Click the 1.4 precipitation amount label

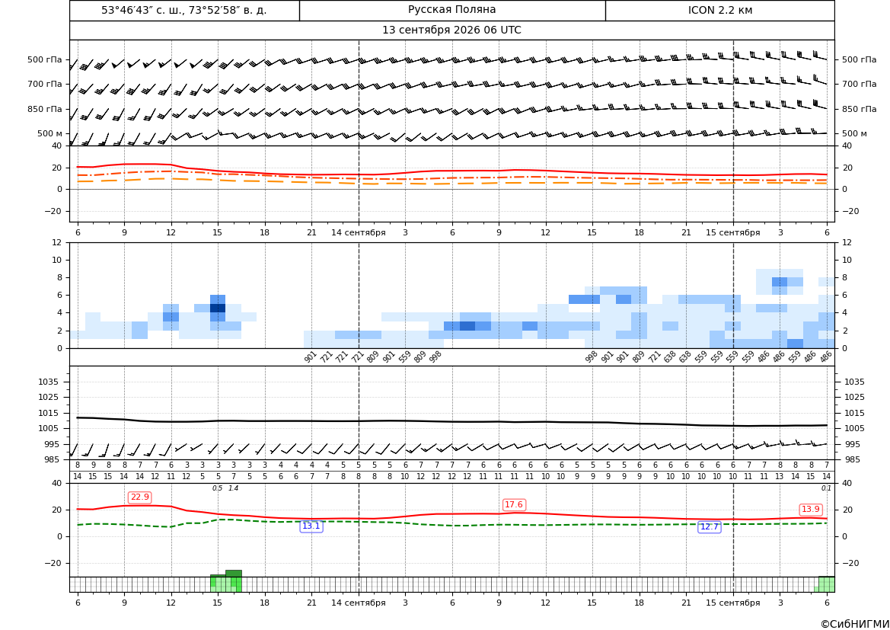233,488
